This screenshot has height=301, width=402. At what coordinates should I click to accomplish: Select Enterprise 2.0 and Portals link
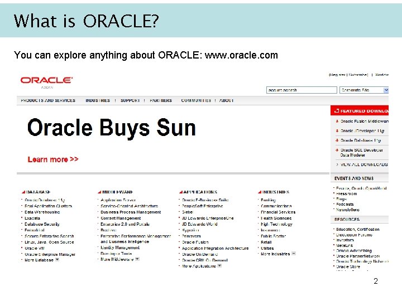125,224
